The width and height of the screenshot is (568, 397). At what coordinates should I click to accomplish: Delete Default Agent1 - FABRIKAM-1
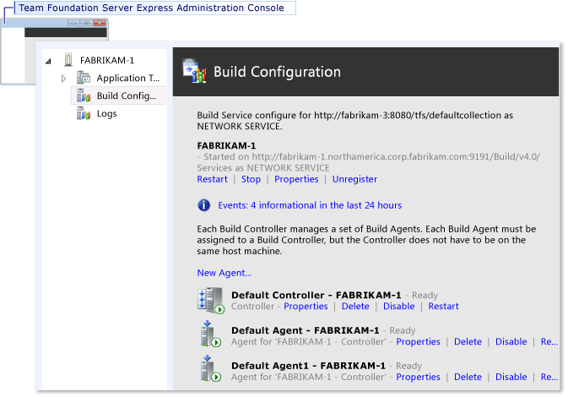pyautogui.click(x=468, y=377)
